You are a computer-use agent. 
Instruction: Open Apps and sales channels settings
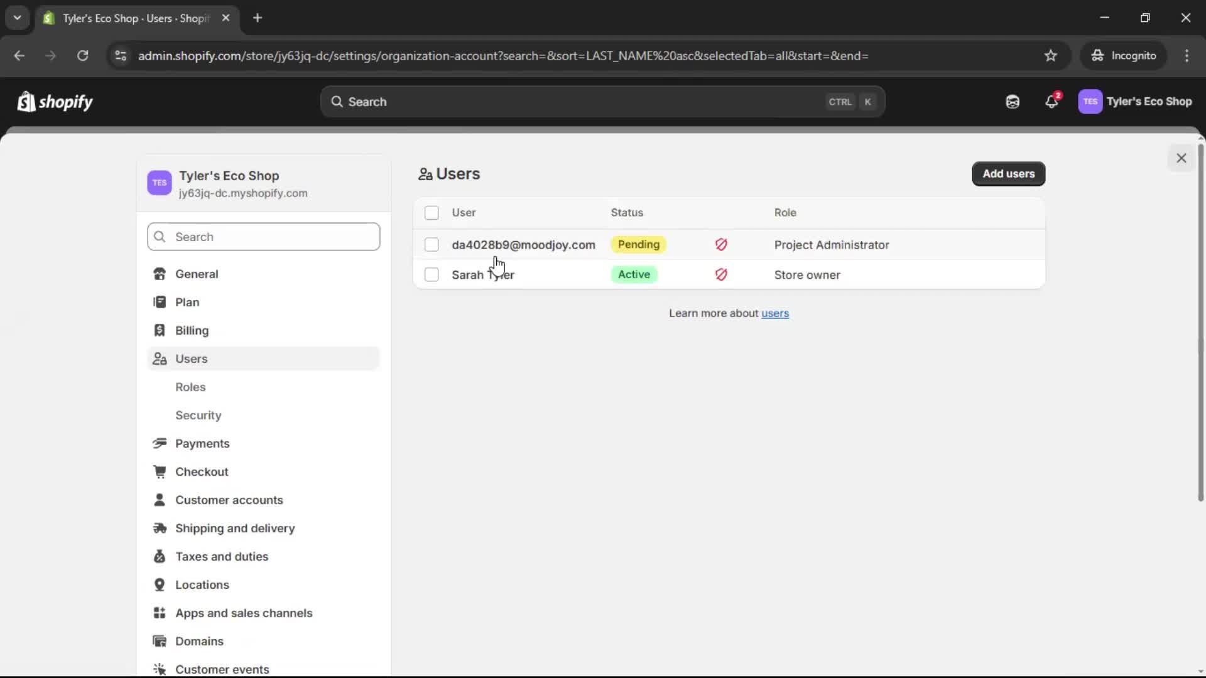coord(243,613)
